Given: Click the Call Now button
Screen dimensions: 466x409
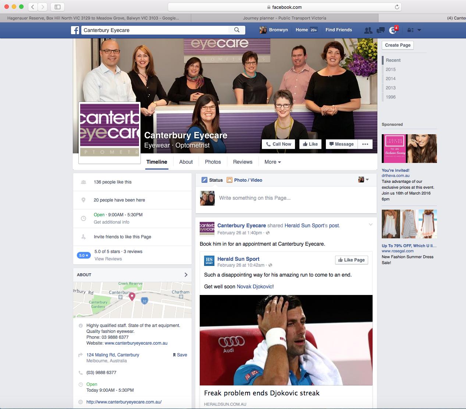Looking at the screenshot, I should pos(279,144).
